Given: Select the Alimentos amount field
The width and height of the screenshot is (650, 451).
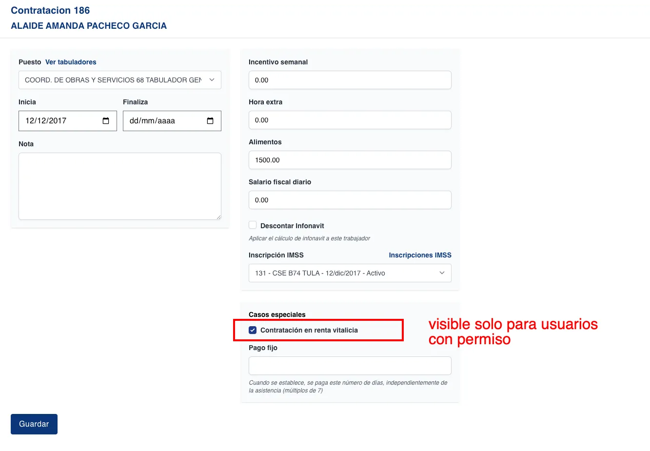Looking at the screenshot, I should pyautogui.click(x=350, y=160).
